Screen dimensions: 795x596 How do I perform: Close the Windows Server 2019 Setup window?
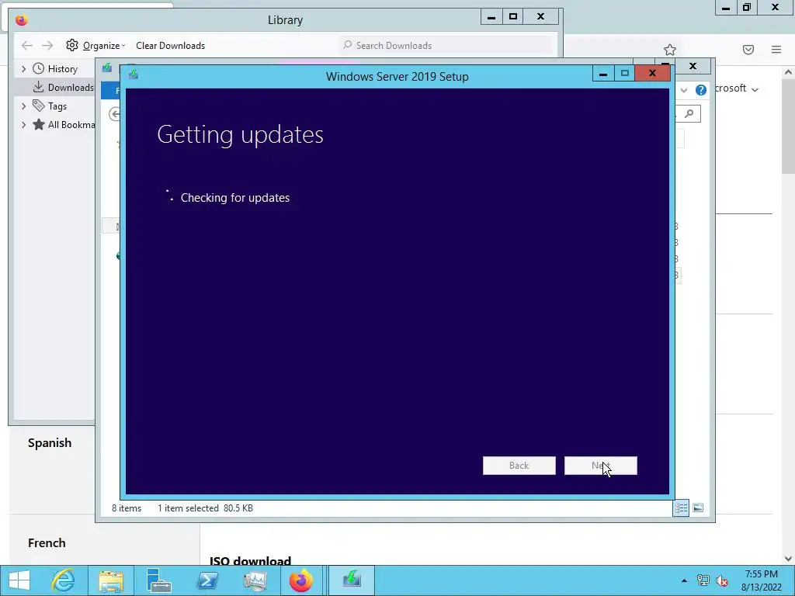point(652,74)
